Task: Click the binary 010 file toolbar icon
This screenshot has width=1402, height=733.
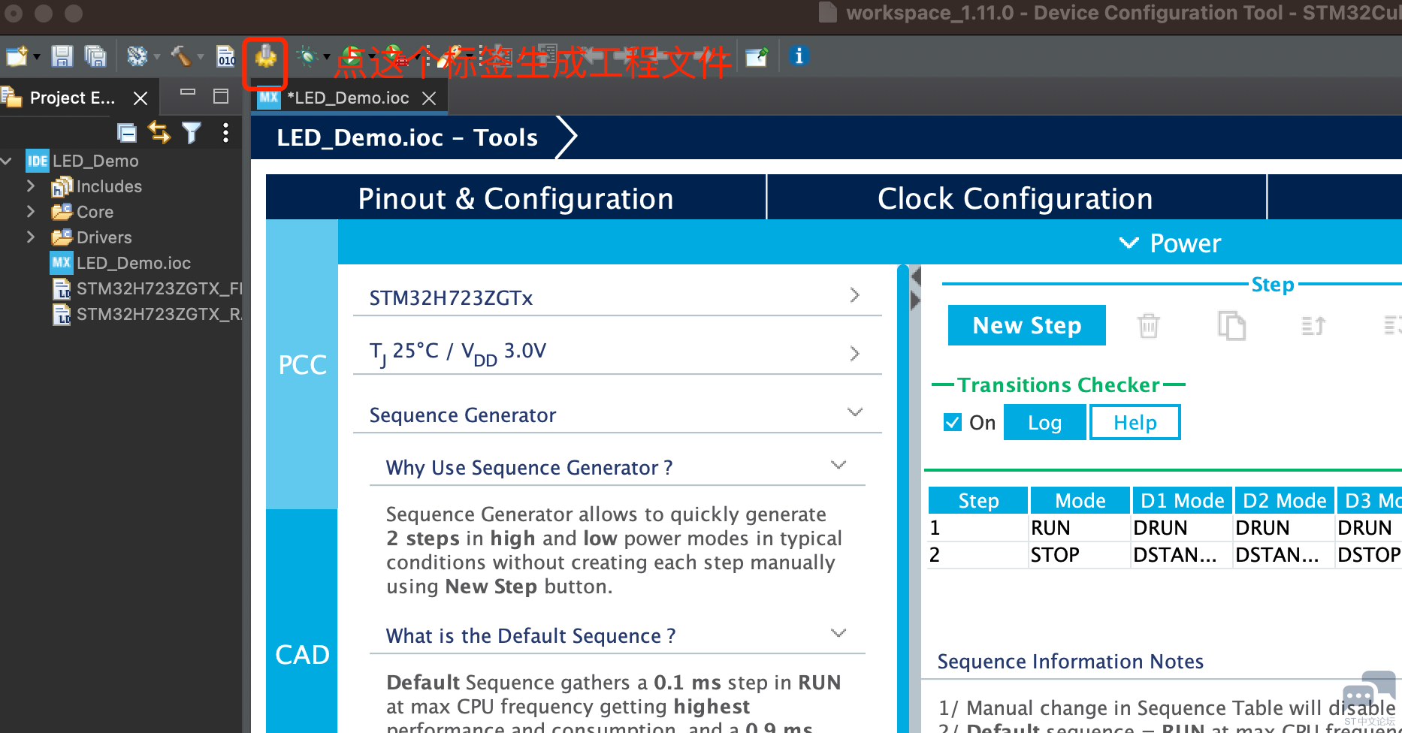Action: tap(225, 56)
